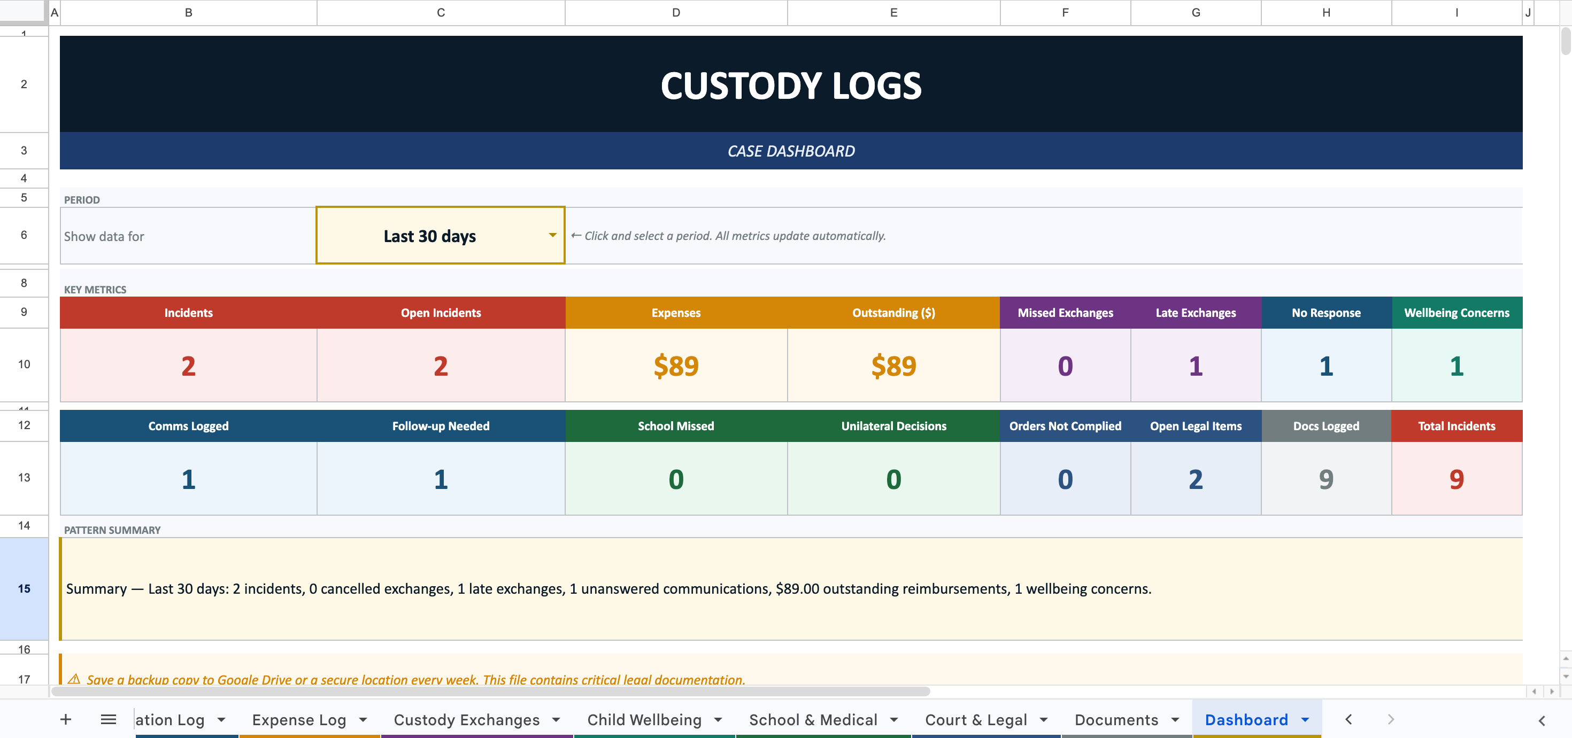This screenshot has height=738, width=1572.
Task: Switch to Child Wellbeing sheet
Action: [x=644, y=720]
